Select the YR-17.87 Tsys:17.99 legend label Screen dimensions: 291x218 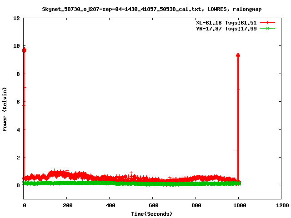[x=226, y=29]
